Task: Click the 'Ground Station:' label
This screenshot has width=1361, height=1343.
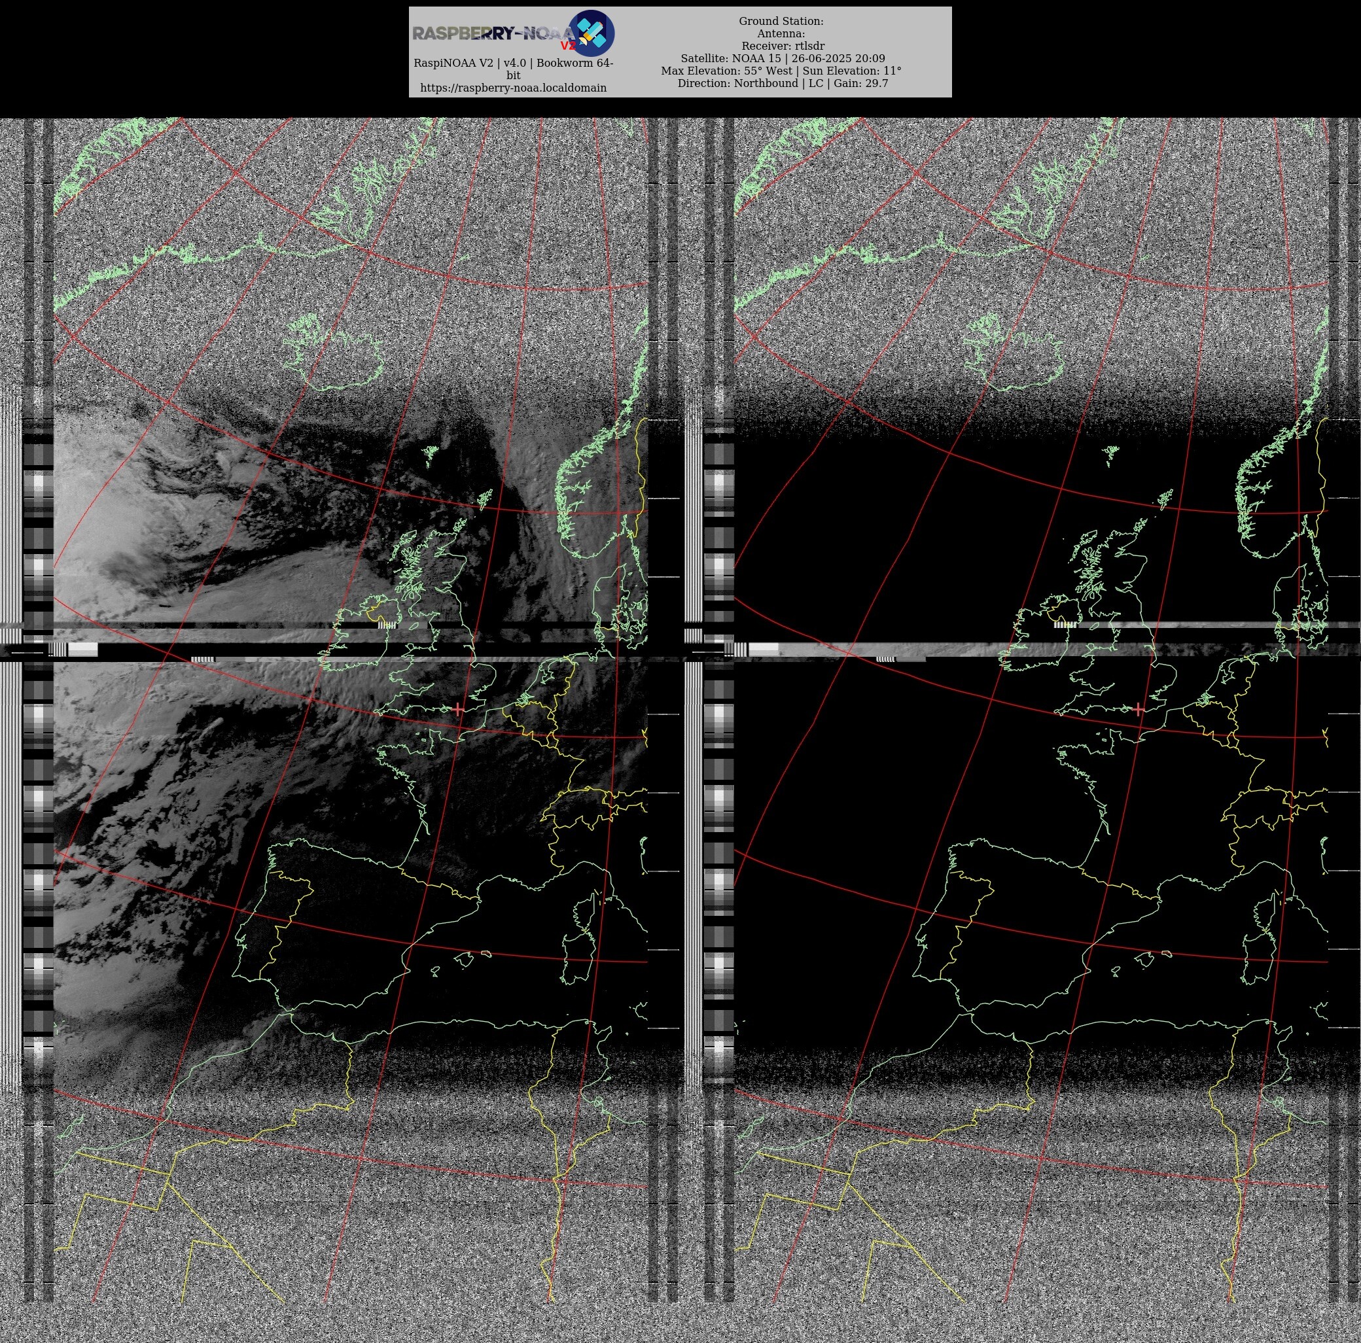Action: point(781,21)
